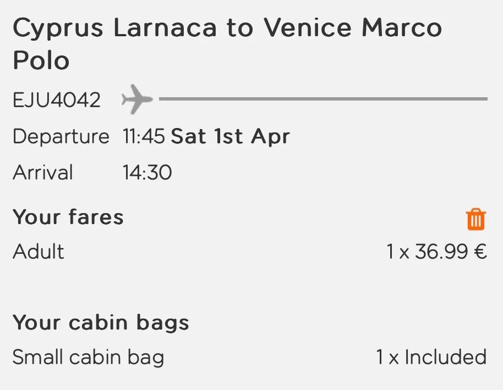The width and height of the screenshot is (503, 390).
Task: Tap 'Polo' on the heading's second line
Action: tap(41, 60)
